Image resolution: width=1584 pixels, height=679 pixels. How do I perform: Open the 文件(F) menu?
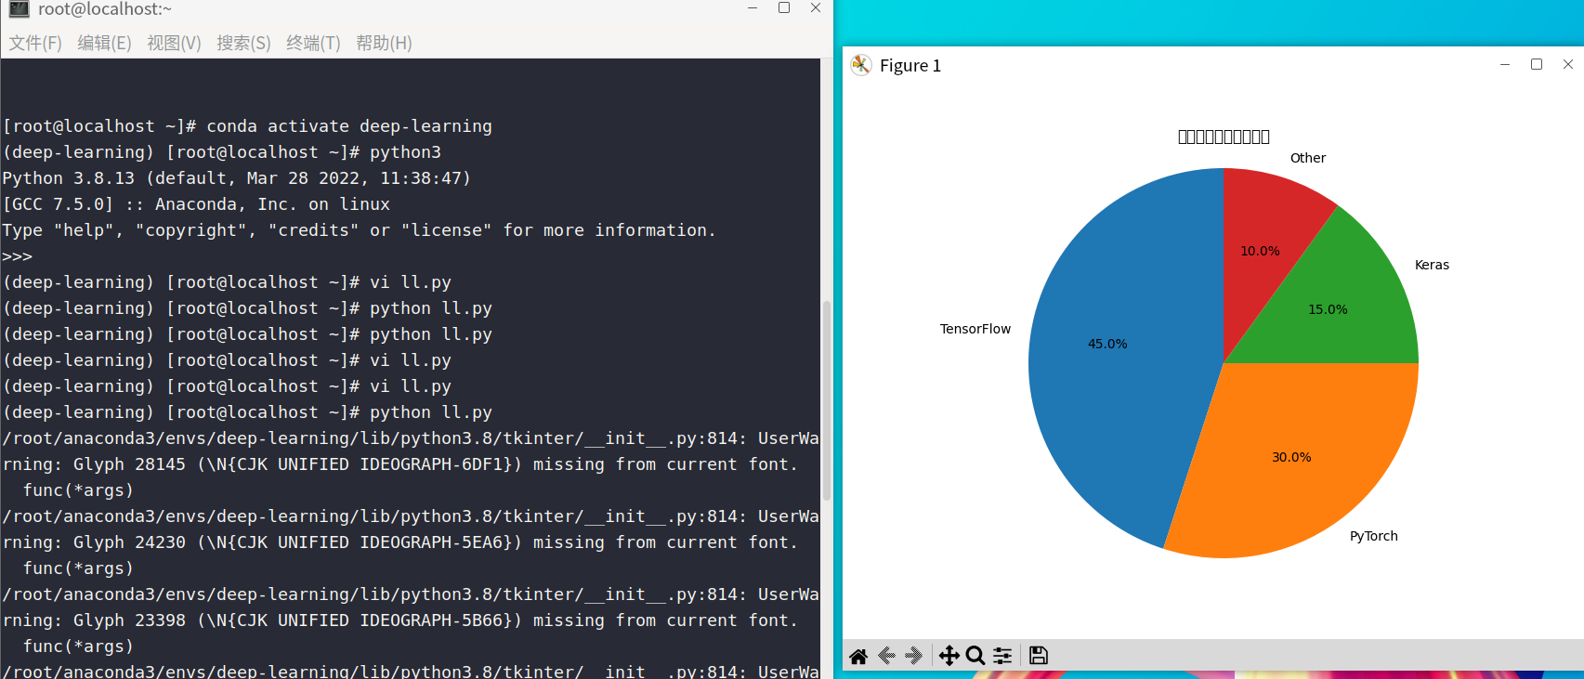pos(35,43)
